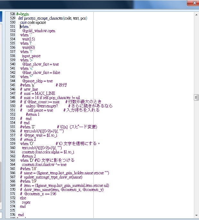Click '# return 2' on line 558
The width and height of the screenshot is (199, 220).
click(x=28, y=140)
